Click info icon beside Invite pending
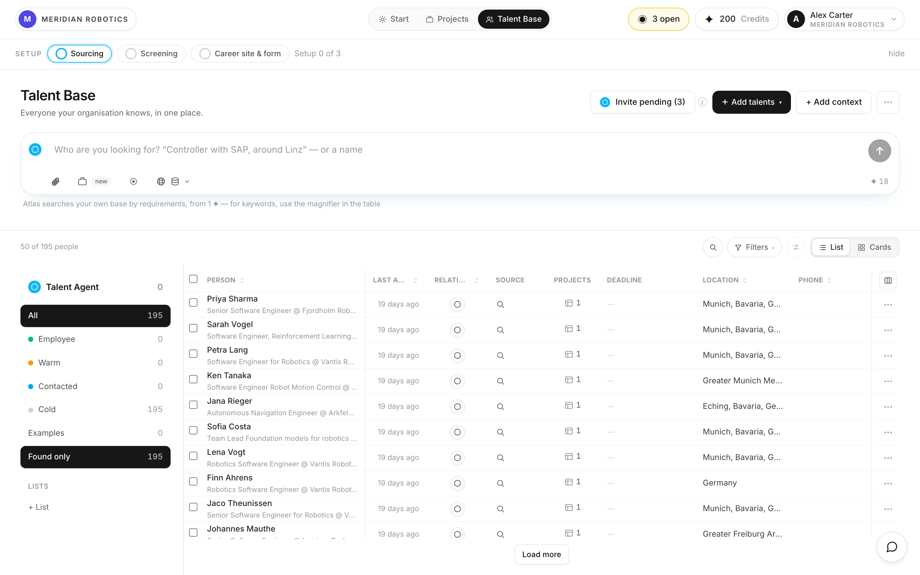Screen dimensions: 920x575 pyautogui.click(x=702, y=102)
